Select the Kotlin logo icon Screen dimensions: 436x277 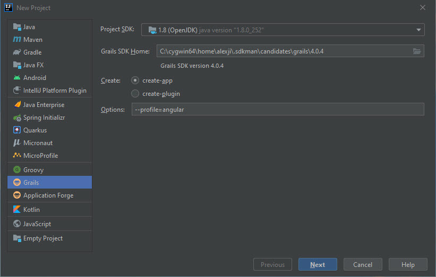[x=17, y=210]
